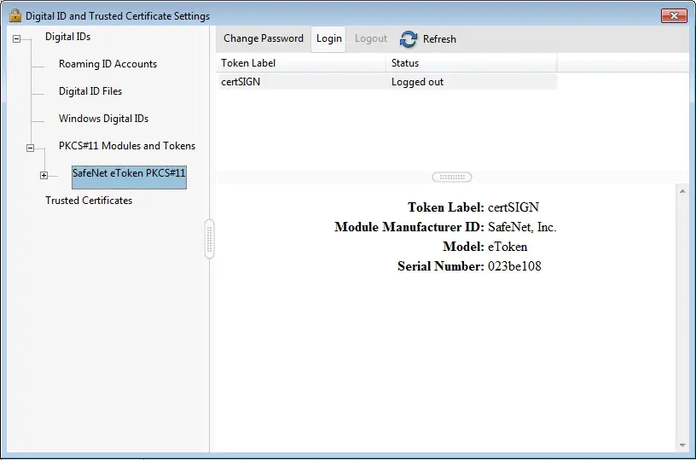Collapse the Digital IDs tree node
Screen dimensions: 696x460
(16, 38)
